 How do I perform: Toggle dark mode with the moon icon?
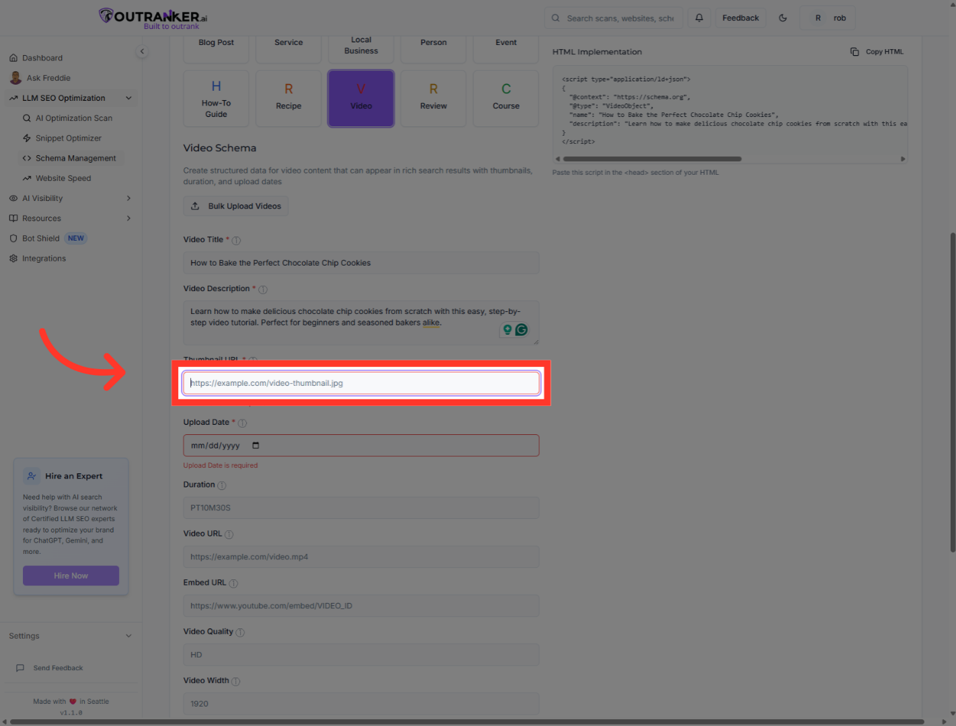783,17
